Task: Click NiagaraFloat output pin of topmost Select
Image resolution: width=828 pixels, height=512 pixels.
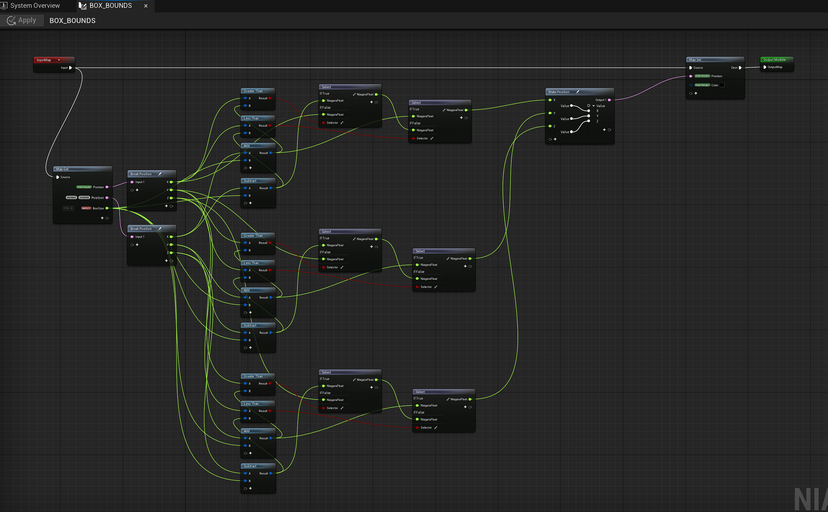Action: [x=376, y=94]
